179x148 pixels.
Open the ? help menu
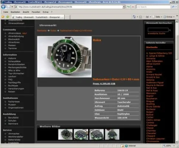pos(52,12)
